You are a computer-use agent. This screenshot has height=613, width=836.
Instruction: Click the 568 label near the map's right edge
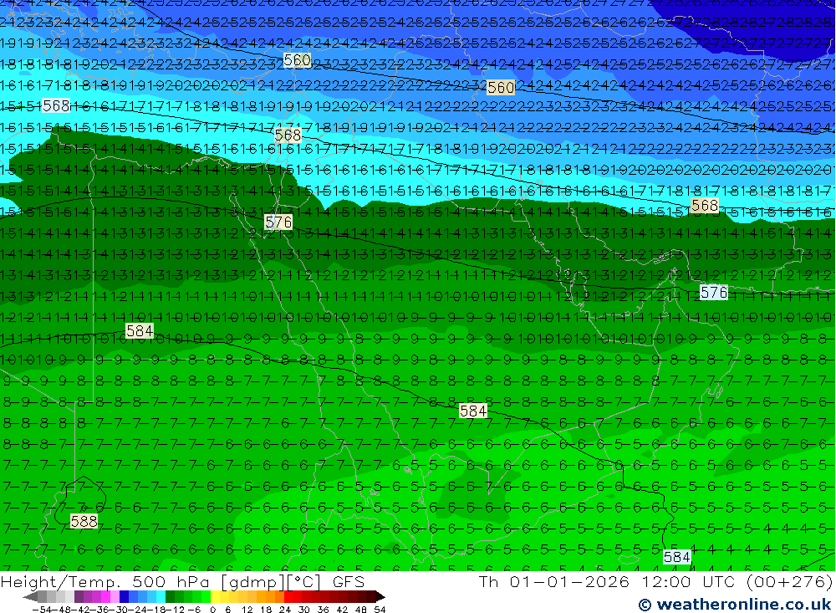pyautogui.click(x=704, y=206)
